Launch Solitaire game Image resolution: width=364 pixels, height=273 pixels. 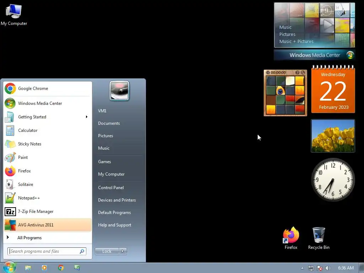pos(48,184)
